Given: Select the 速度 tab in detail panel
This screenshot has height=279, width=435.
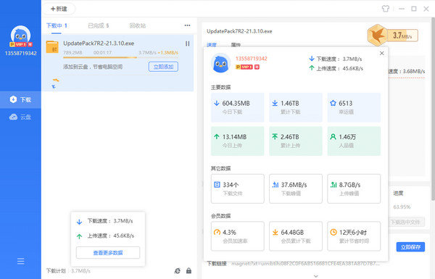Looking at the screenshot, I should click(212, 45).
